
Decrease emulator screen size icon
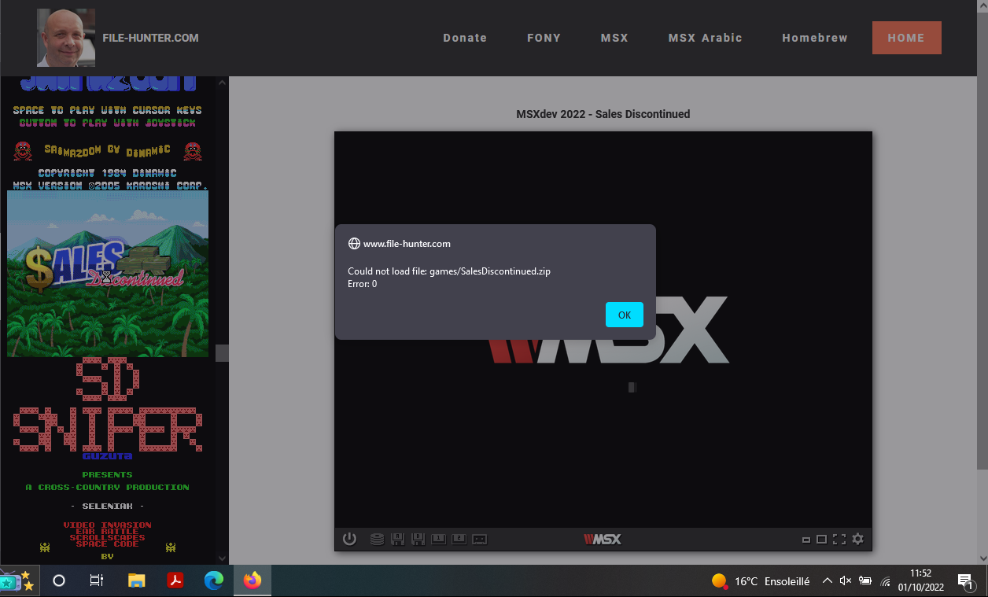[806, 540]
